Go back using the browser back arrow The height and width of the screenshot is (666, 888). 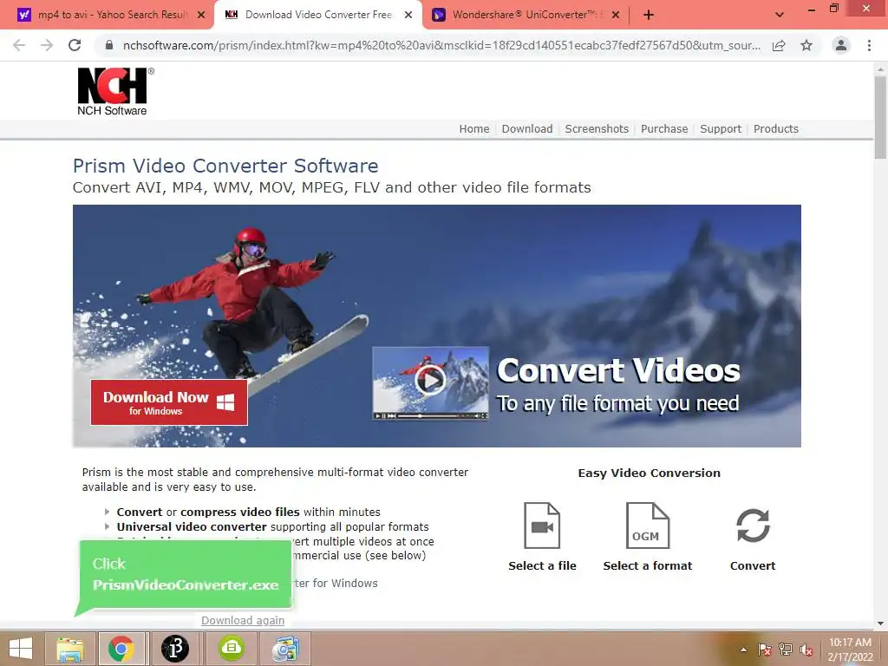19,45
